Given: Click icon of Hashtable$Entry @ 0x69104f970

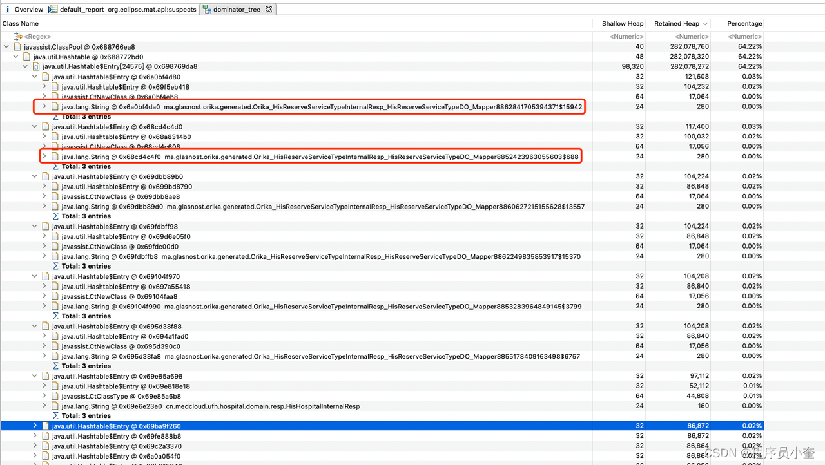Looking at the screenshot, I should (x=45, y=276).
